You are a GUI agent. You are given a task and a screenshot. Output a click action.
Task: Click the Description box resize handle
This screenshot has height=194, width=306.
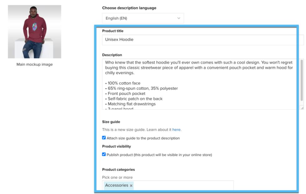(x=302, y=107)
